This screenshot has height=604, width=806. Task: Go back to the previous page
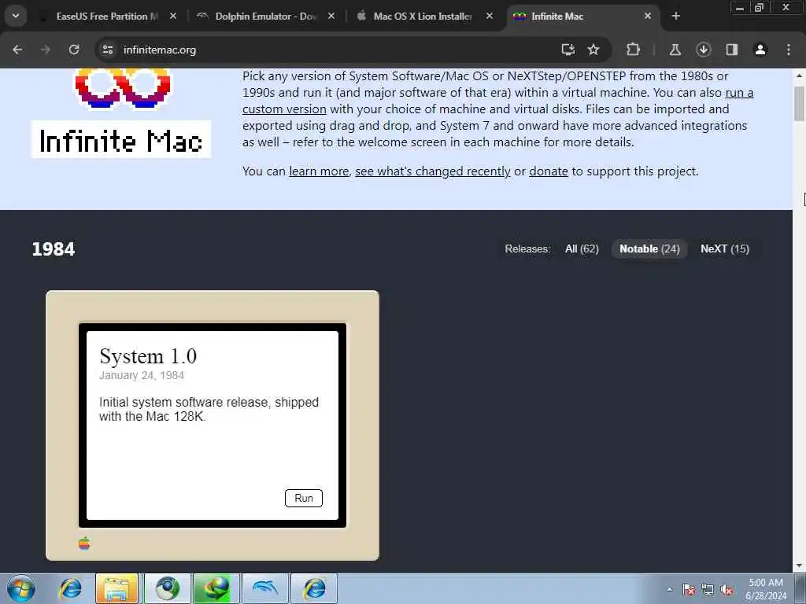pos(17,50)
